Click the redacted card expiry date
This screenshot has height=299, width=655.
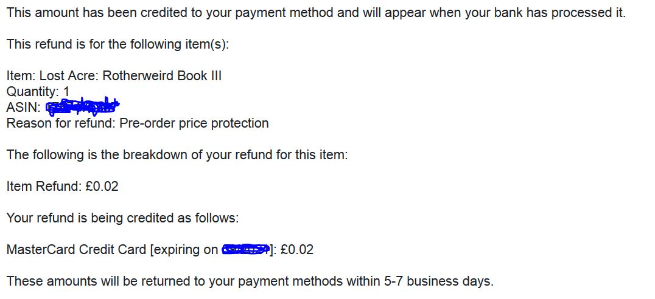click(246, 249)
